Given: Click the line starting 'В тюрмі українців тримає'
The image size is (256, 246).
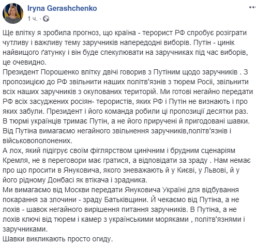Looking at the screenshot, I should 126,121.
